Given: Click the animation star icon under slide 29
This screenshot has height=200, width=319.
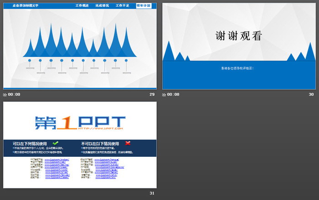Looking at the screenshot, I should (x=5, y=95).
